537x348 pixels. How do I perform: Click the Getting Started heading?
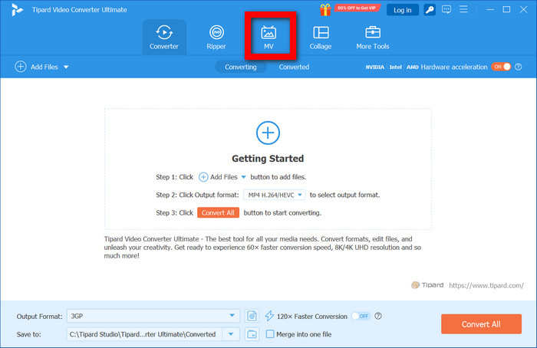268,159
